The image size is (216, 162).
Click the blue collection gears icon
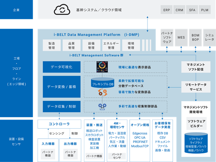(102, 107)
